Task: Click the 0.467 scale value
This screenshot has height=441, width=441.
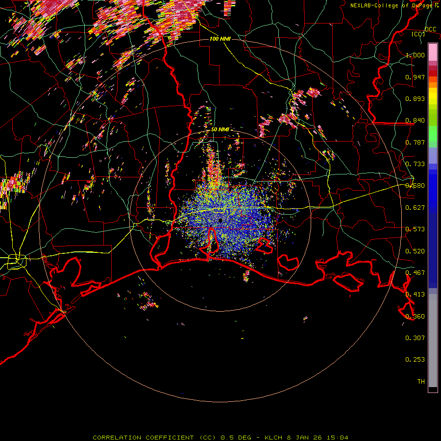Action: click(415, 273)
